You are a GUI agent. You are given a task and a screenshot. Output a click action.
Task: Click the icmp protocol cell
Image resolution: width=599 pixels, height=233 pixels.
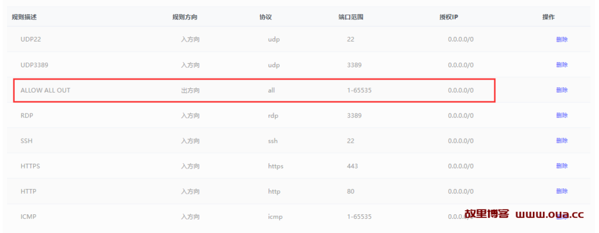tap(276, 217)
